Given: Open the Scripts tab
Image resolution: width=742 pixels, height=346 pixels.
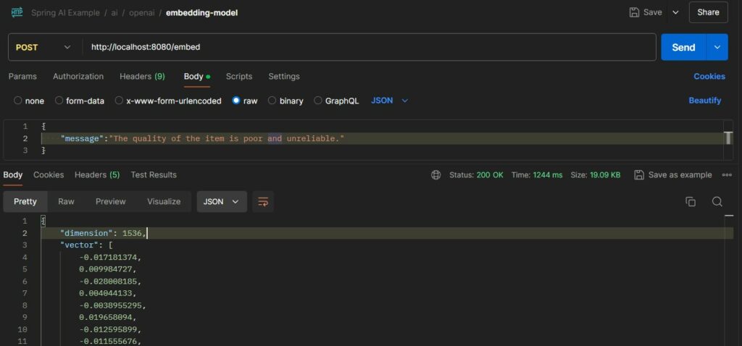Looking at the screenshot, I should point(239,76).
